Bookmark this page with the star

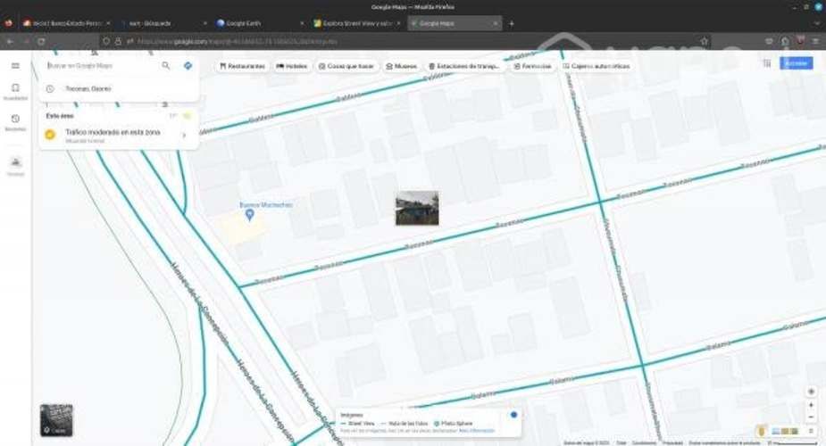tap(705, 41)
